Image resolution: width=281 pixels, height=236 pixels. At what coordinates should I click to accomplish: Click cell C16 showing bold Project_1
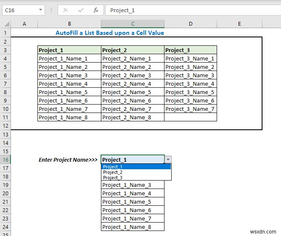[133, 160]
